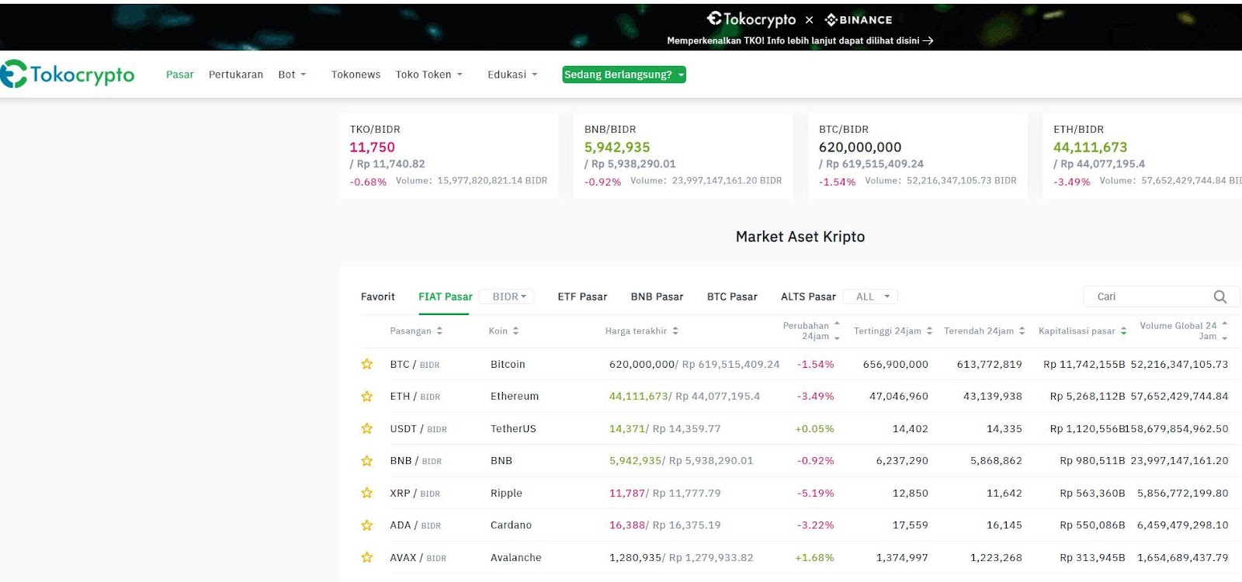Switch to the BNB Pasar tab
The height and width of the screenshot is (582, 1242).
pos(657,296)
